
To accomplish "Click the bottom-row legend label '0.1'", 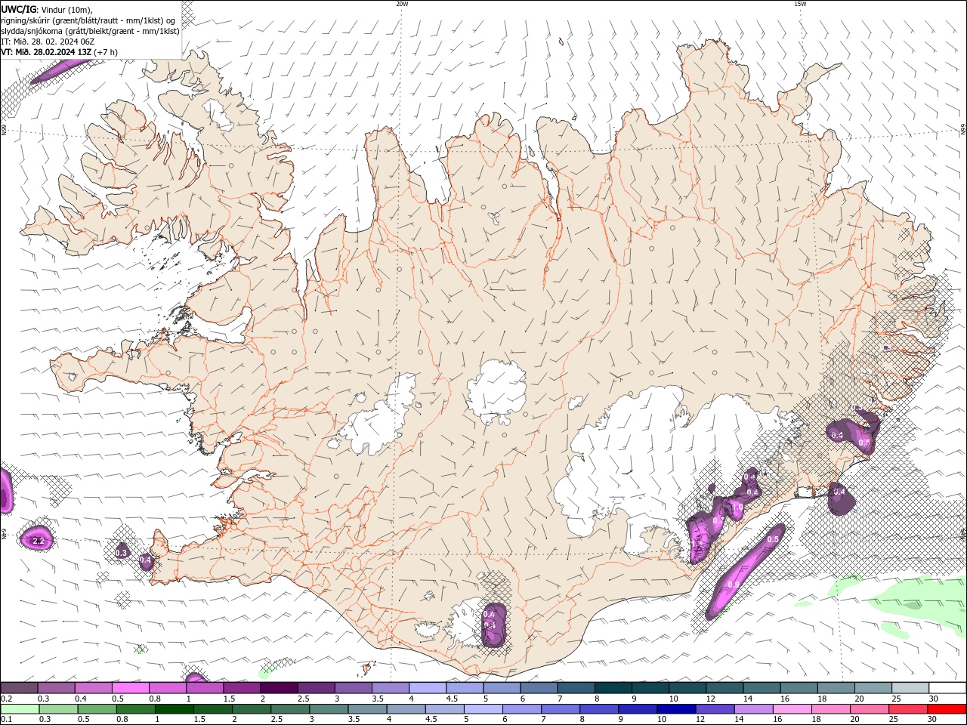I will pos(6,719).
